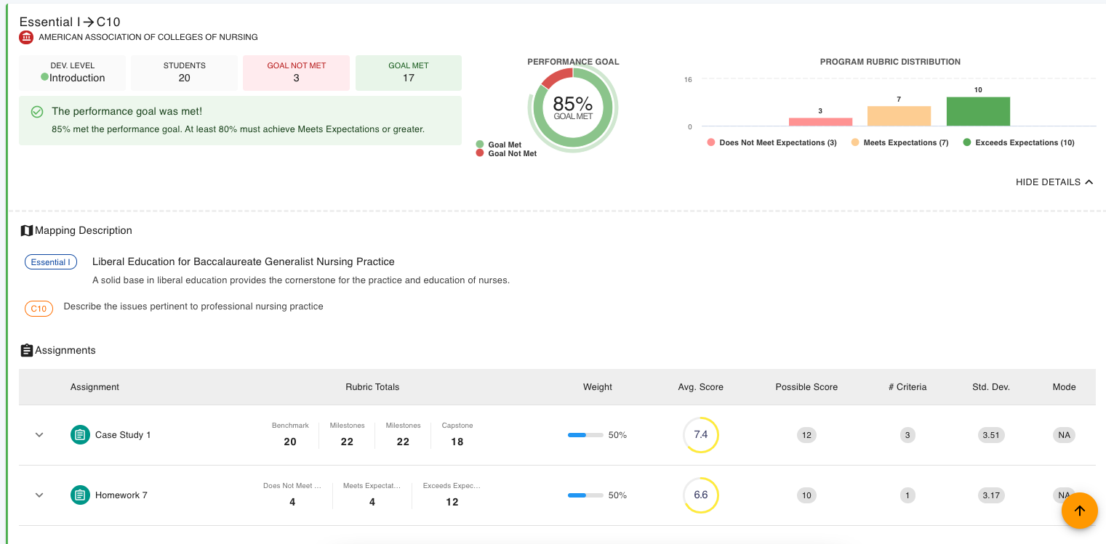Click the # Criteria column header
Image resolution: width=1106 pixels, height=544 pixels.
point(907,387)
